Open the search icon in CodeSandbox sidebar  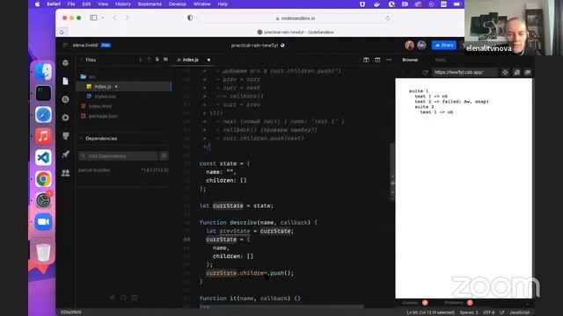click(x=65, y=99)
